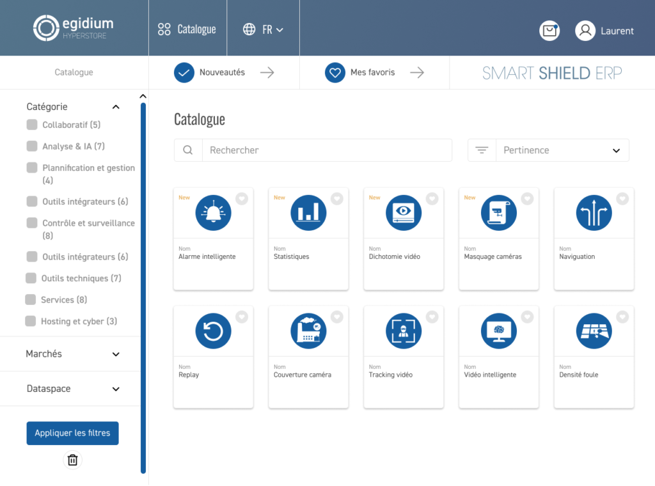Screen dimensions: 655x486
Task: Open the inbox mail icon in header
Action: click(x=549, y=31)
